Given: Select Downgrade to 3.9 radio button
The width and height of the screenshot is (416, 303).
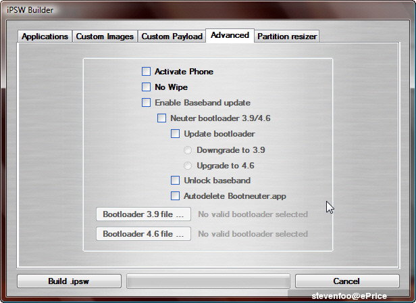Looking at the screenshot, I should tap(188, 150).
